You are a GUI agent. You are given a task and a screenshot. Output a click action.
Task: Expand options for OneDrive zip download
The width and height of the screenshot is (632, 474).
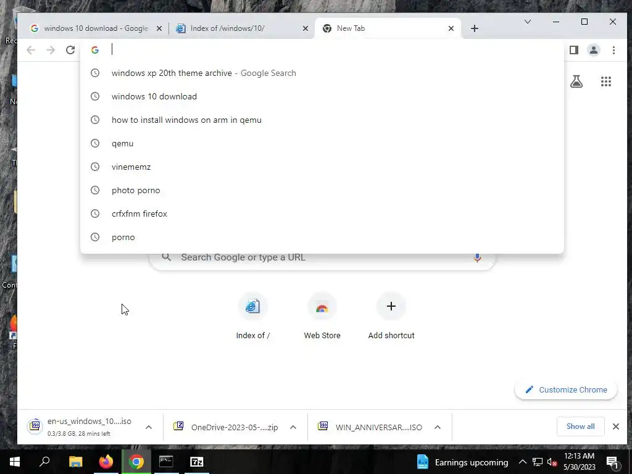[x=293, y=427]
